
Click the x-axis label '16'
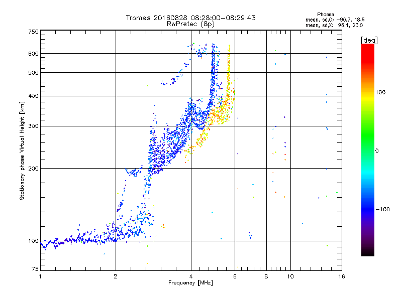[342, 276]
